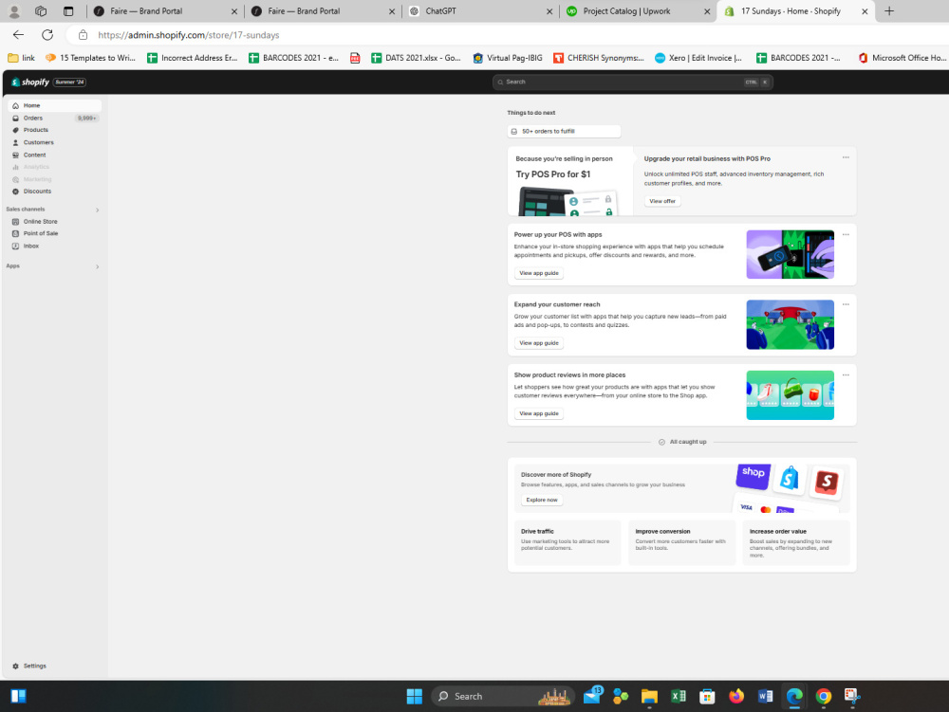The height and width of the screenshot is (712, 949).
Task: Click the Power up your POS thumbnail
Action: click(x=790, y=254)
